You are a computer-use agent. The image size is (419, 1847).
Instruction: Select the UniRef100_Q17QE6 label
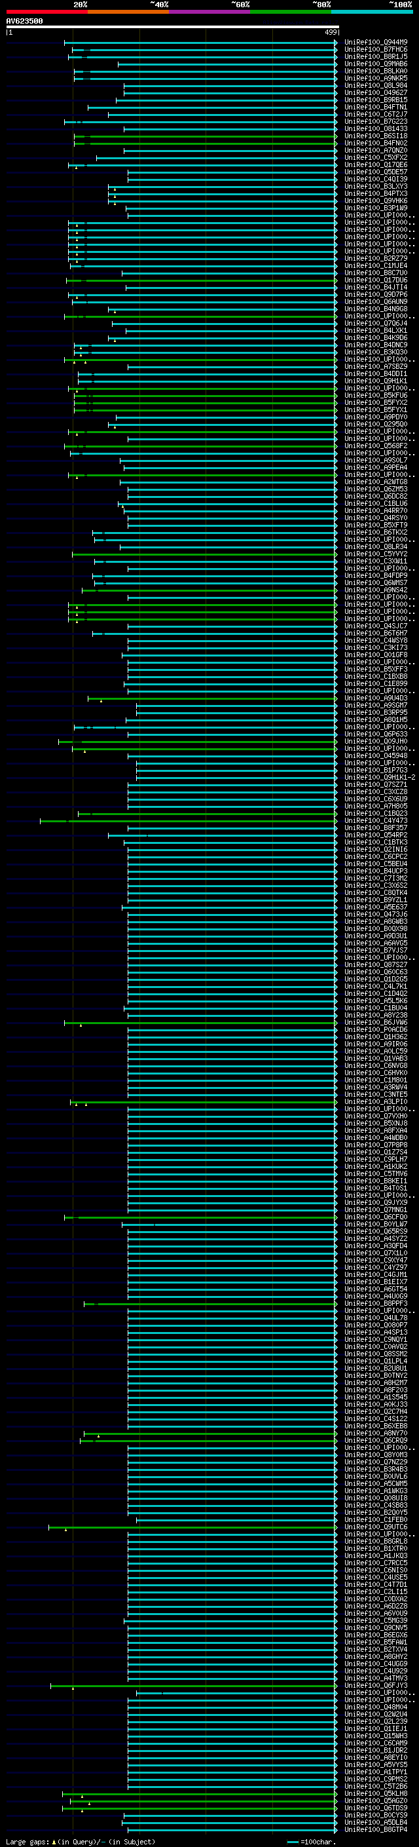[x=376, y=165]
